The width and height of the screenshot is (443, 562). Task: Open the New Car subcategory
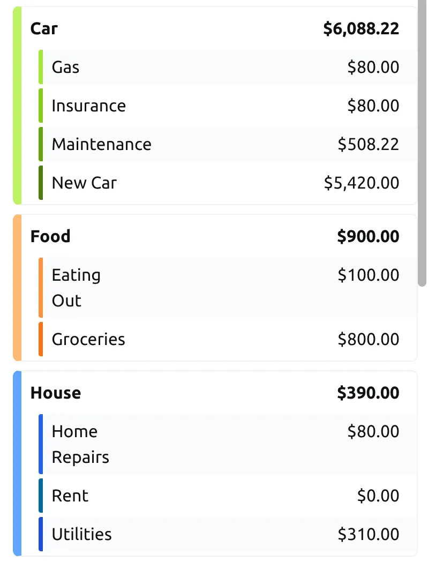point(84,183)
